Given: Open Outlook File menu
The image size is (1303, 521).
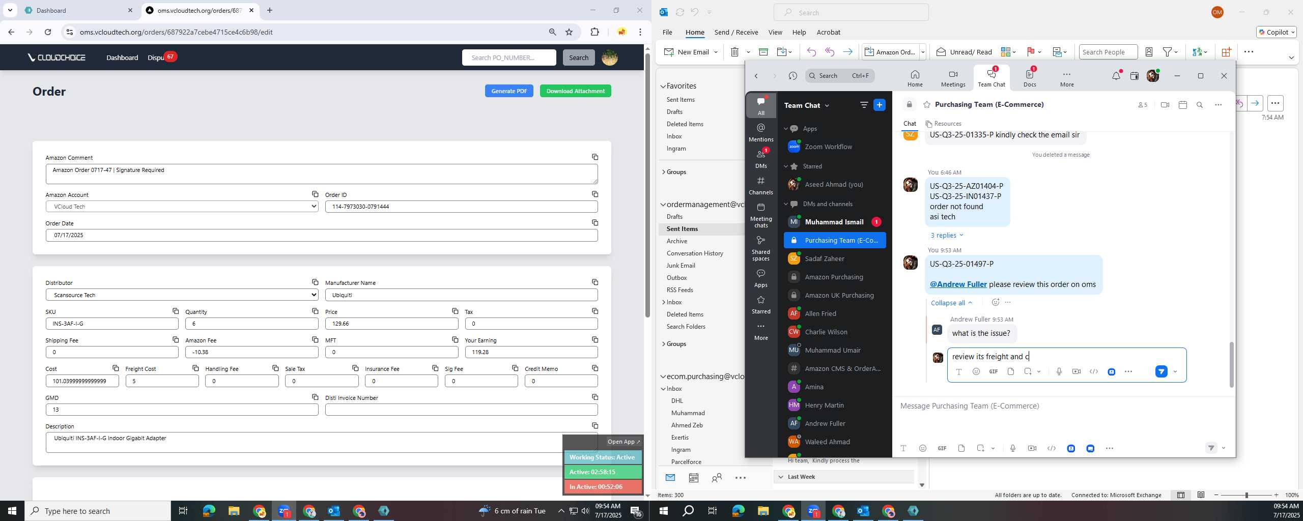Looking at the screenshot, I should [667, 32].
